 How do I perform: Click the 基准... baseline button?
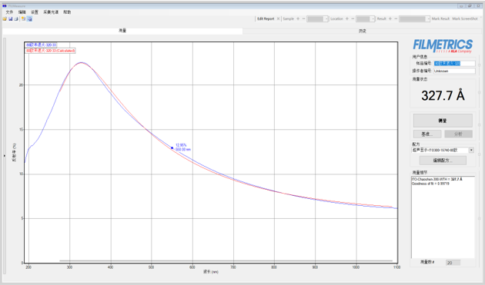[426, 134]
